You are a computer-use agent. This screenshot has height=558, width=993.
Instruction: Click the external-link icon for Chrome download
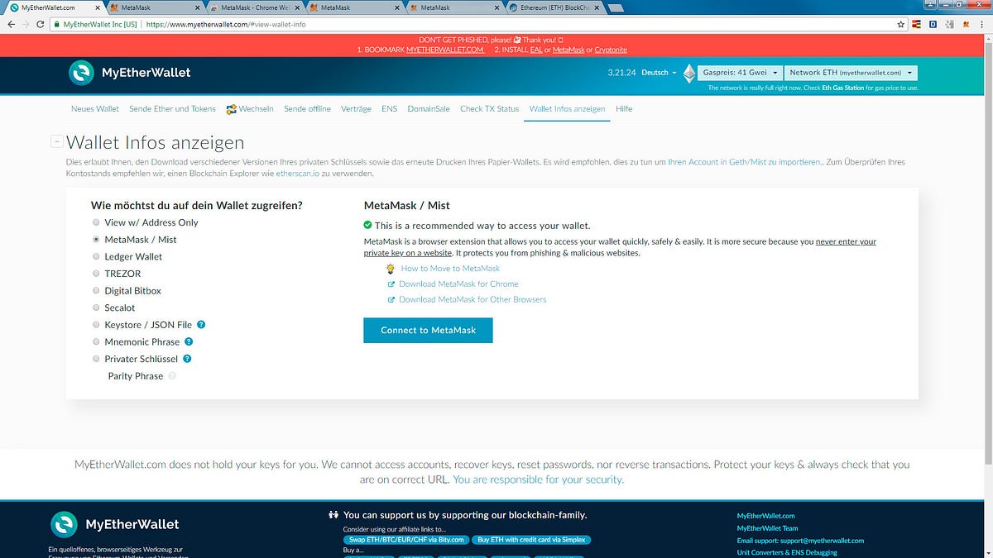pos(391,284)
